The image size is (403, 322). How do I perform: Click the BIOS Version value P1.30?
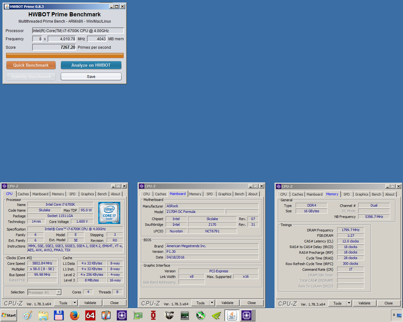tap(212, 252)
